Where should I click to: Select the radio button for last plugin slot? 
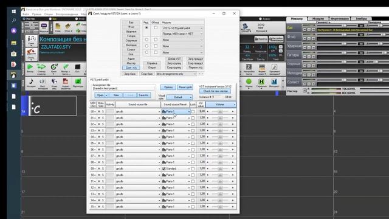146,52
